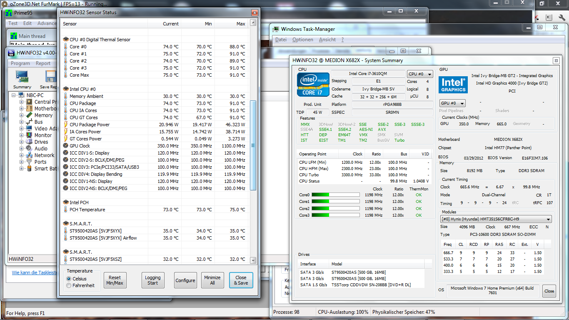Select the Video Adapter tree item label
Image resolution: width=569 pixels, height=320 pixels.
[x=46, y=128]
